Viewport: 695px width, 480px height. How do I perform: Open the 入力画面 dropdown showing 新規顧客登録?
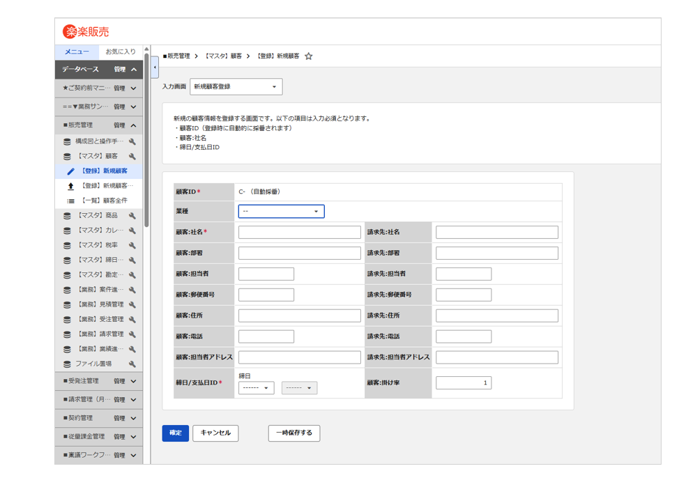(236, 87)
